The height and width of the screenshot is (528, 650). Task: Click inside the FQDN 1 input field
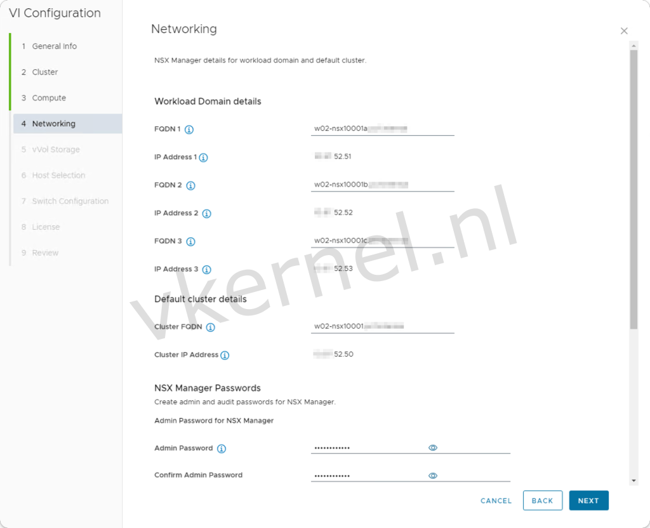pos(381,128)
